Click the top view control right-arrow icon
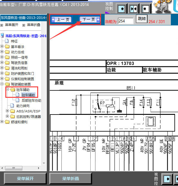The height and width of the screenshot is (186, 178). [x=122, y=9]
